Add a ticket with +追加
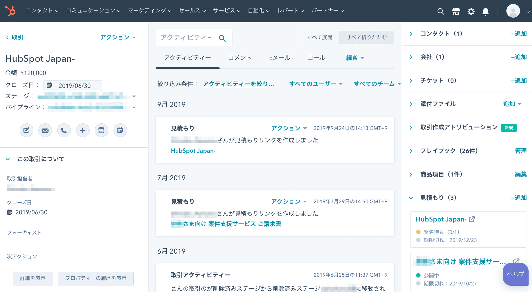Viewport: 532px width, 292px height. tap(519, 81)
